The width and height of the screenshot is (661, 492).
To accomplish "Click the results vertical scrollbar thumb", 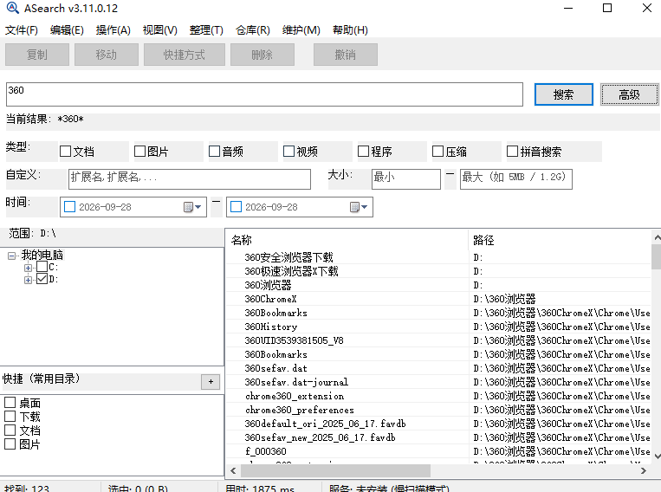I will click(657, 256).
